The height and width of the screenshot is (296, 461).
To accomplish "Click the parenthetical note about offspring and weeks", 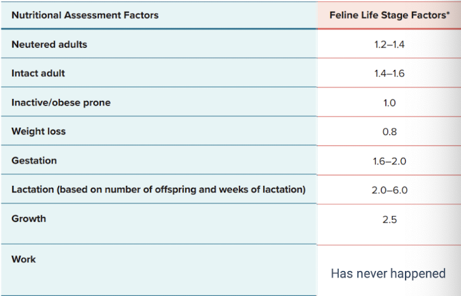I will [x=181, y=190].
